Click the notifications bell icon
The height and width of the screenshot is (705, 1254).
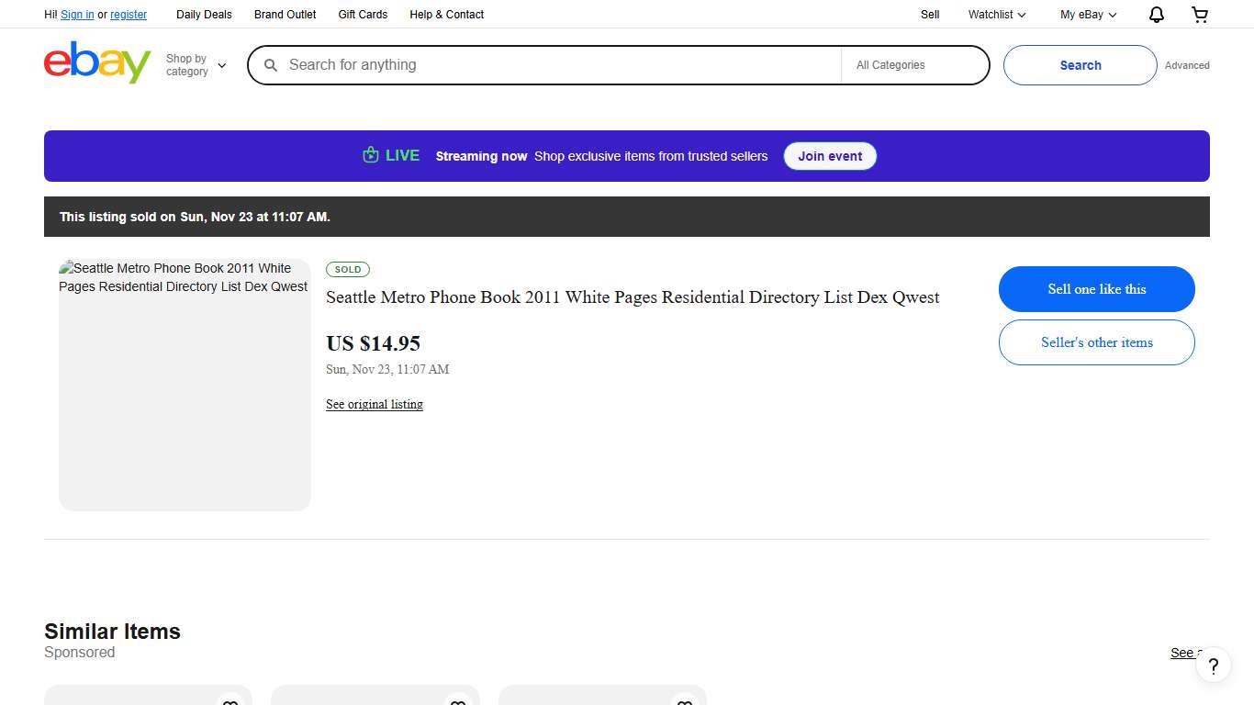(1156, 14)
